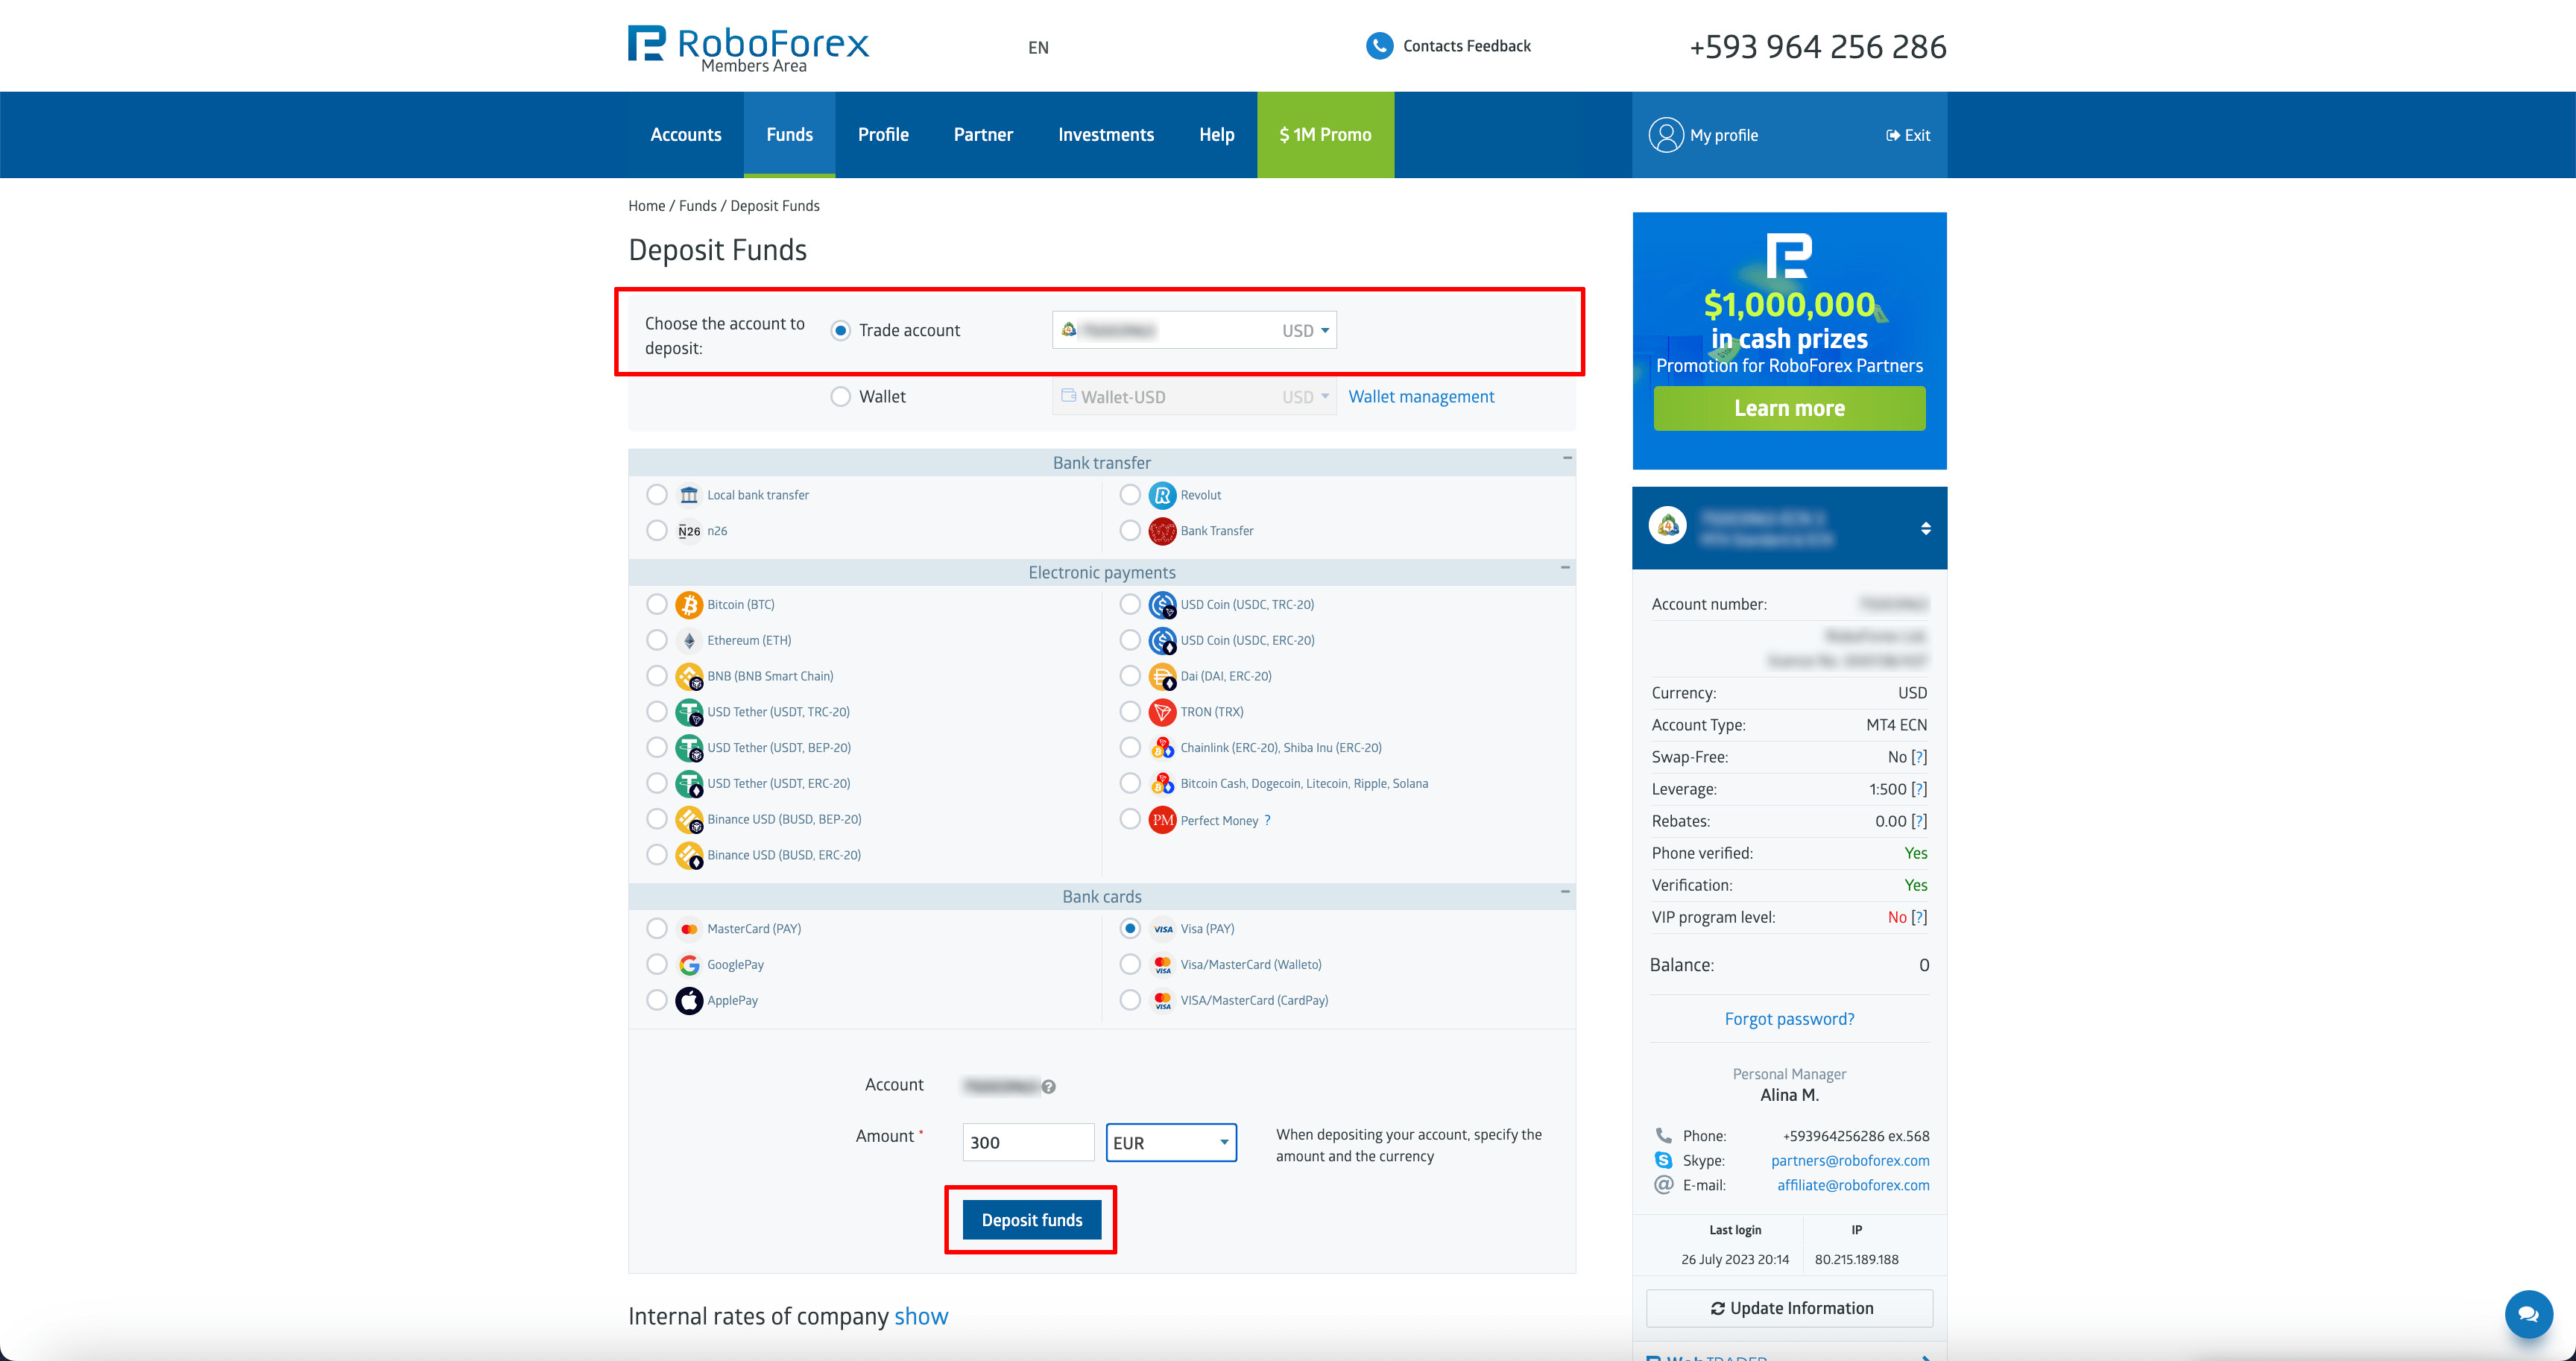2576x1361 pixels.
Task: Open the Wallet management link
Action: (1421, 397)
